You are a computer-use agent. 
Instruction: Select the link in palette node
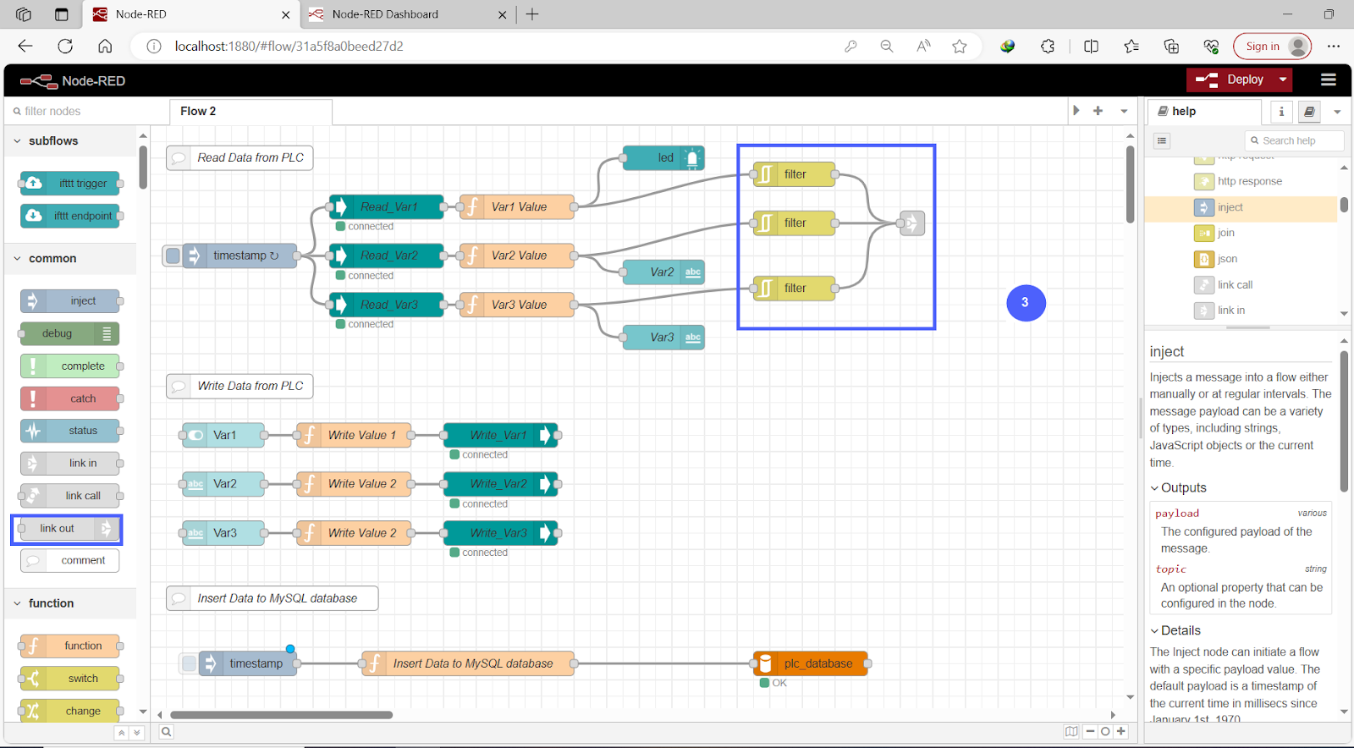(x=70, y=463)
